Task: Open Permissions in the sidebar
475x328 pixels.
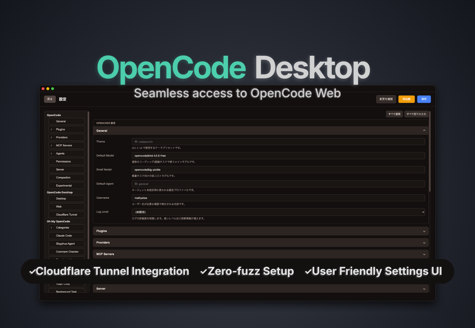Action: click(66, 161)
